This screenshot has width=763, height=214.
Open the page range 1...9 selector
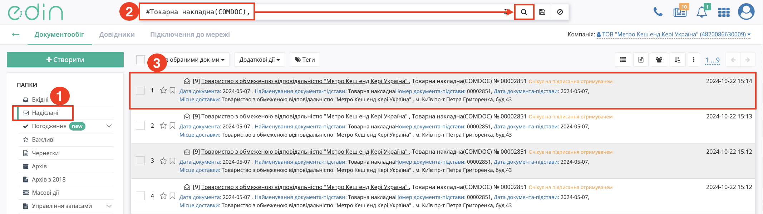[712, 60]
